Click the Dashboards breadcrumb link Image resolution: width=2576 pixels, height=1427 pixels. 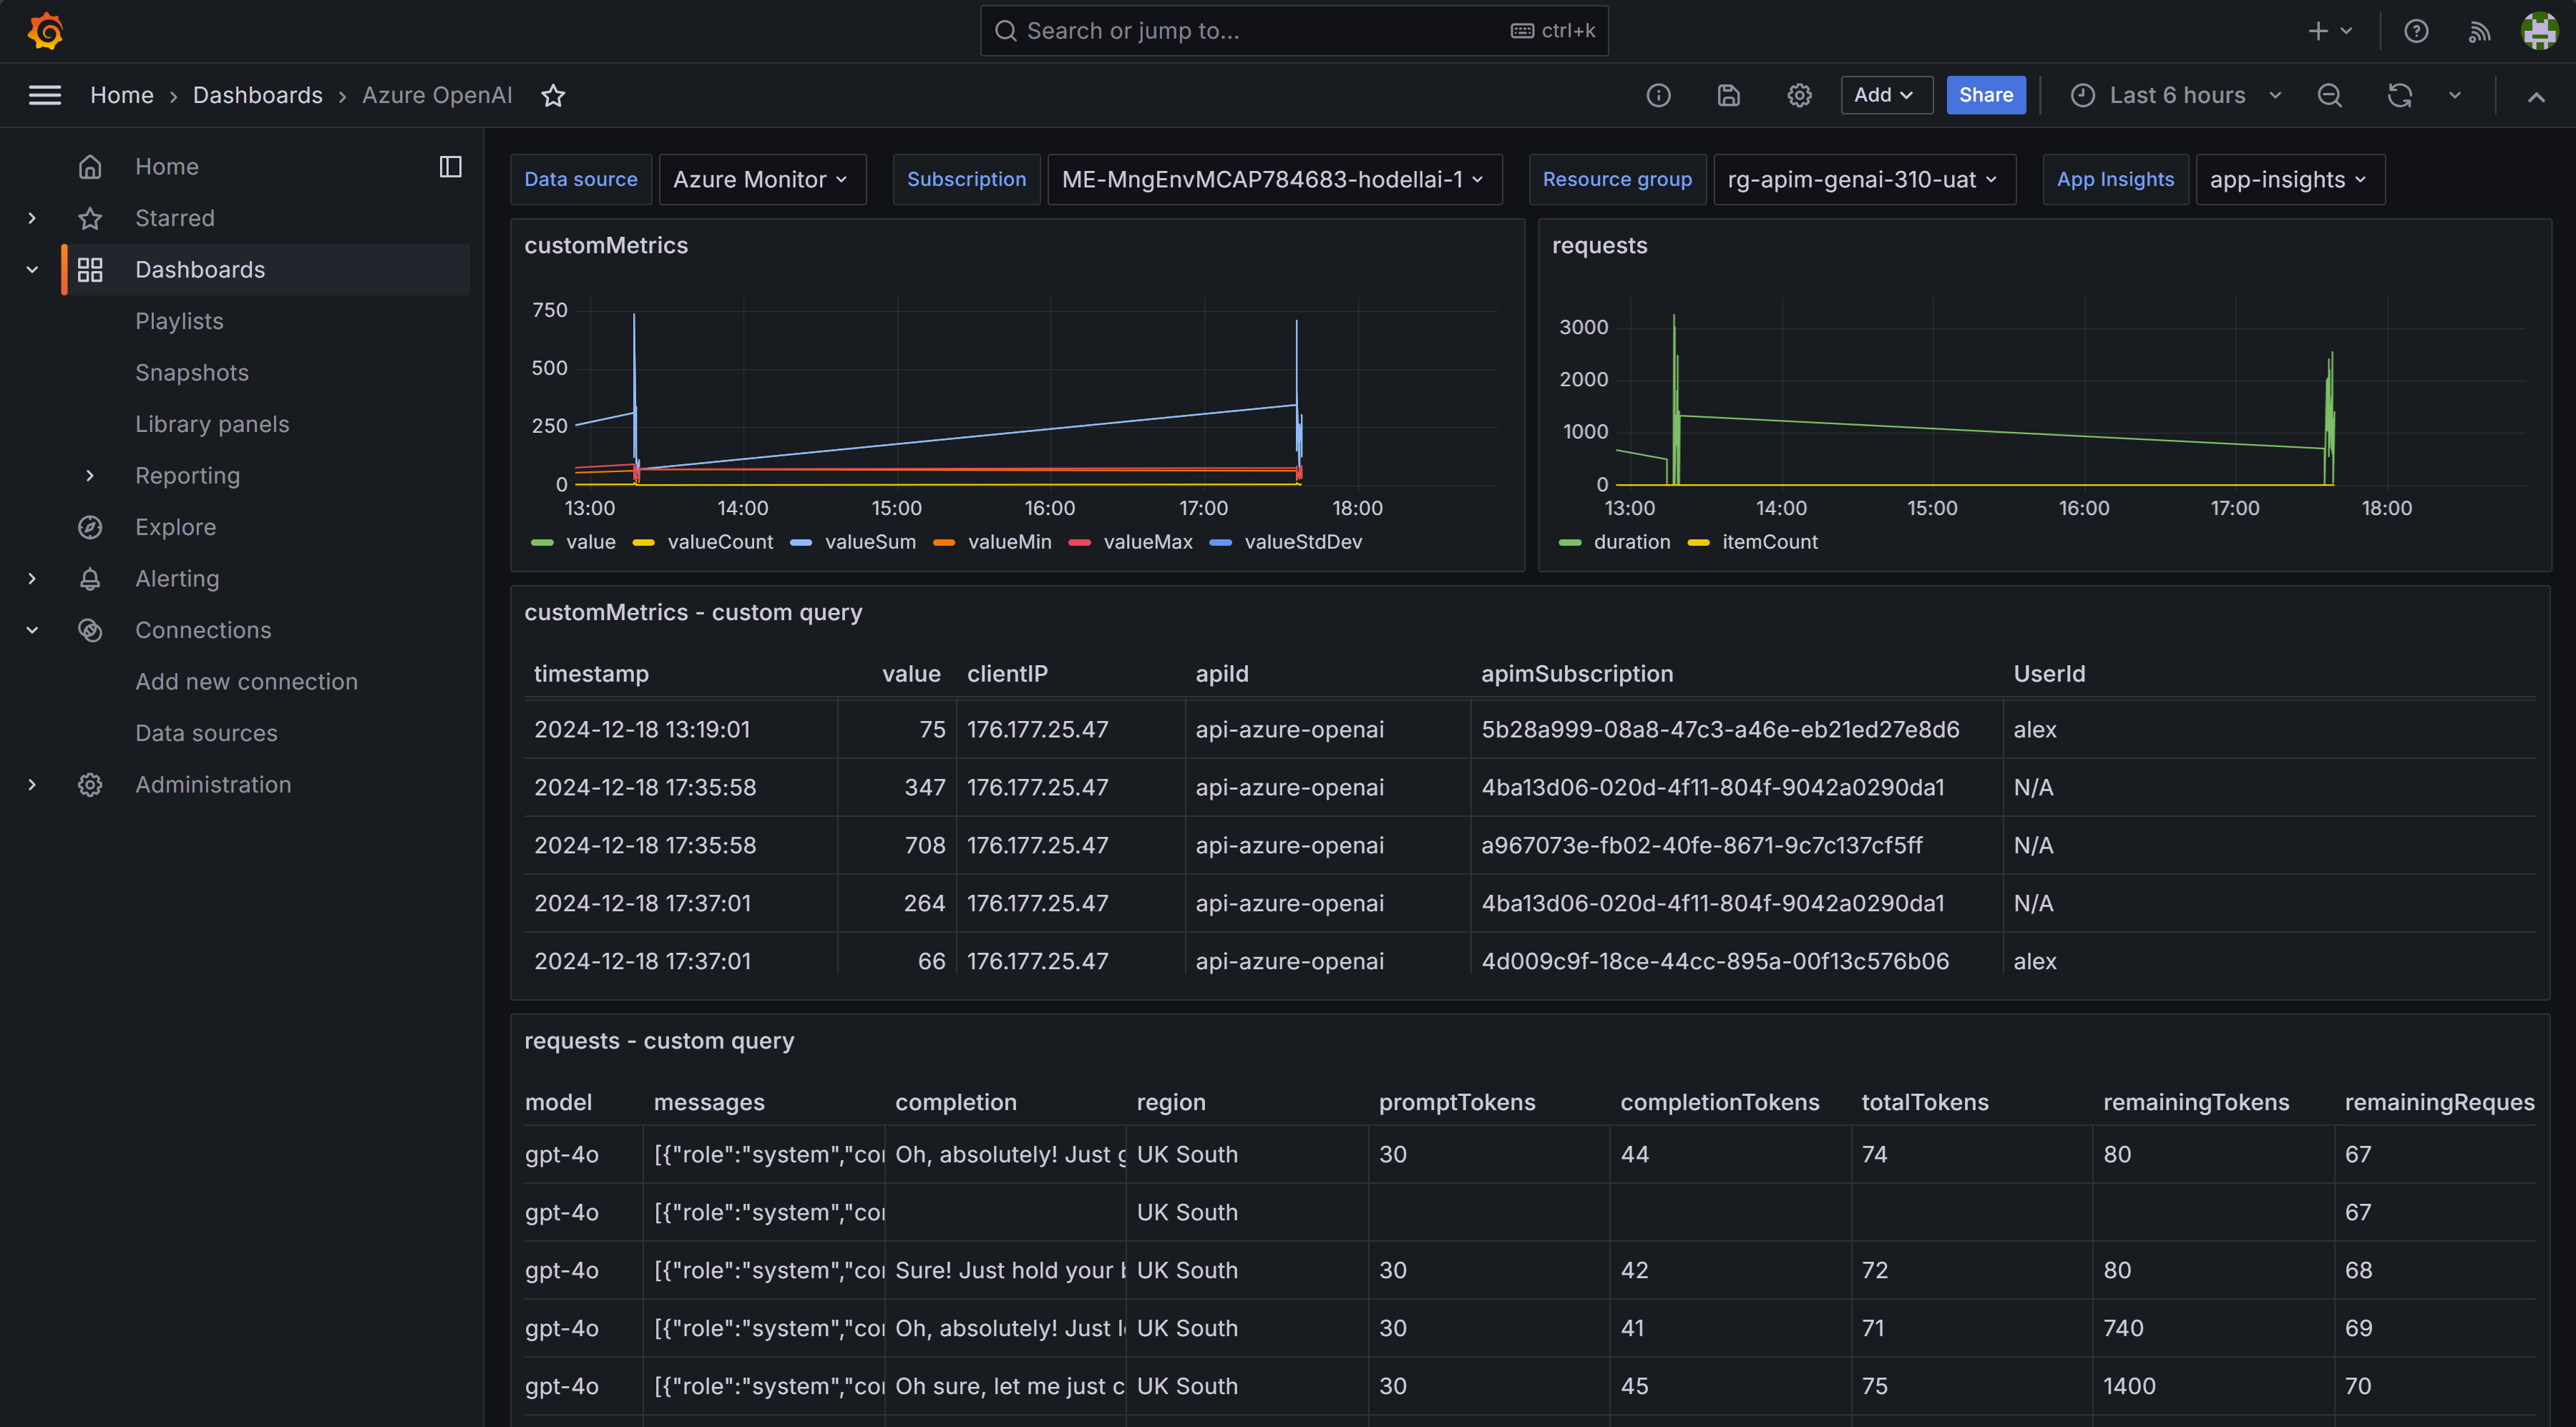tap(257, 95)
